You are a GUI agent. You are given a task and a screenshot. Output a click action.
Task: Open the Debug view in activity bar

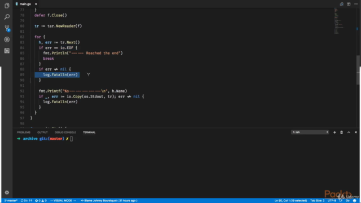[7, 39]
